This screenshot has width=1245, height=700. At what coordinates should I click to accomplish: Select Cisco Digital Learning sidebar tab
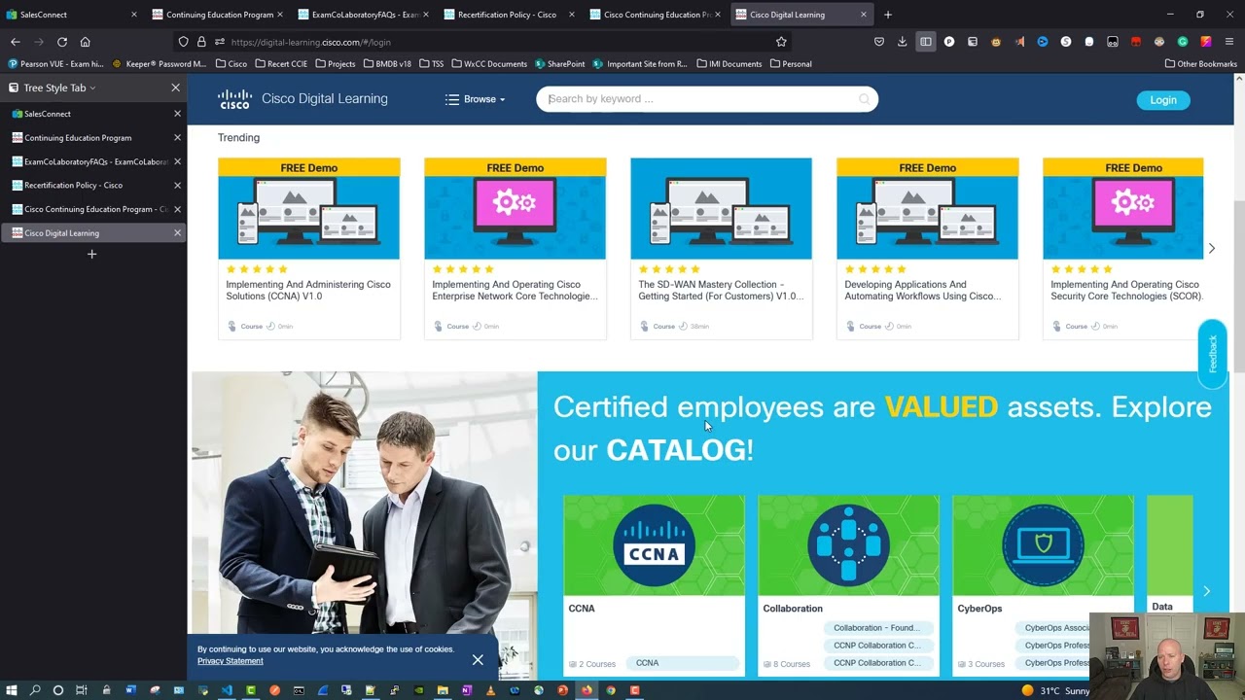[x=92, y=233]
